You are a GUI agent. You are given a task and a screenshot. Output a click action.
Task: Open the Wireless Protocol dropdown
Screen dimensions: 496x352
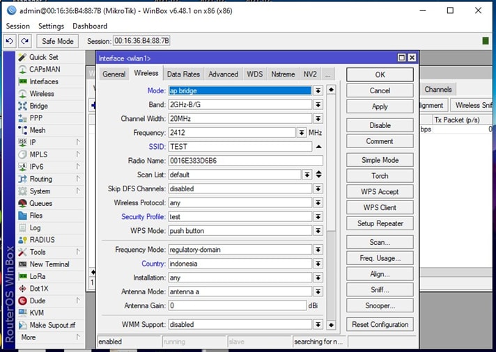point(318,203)
